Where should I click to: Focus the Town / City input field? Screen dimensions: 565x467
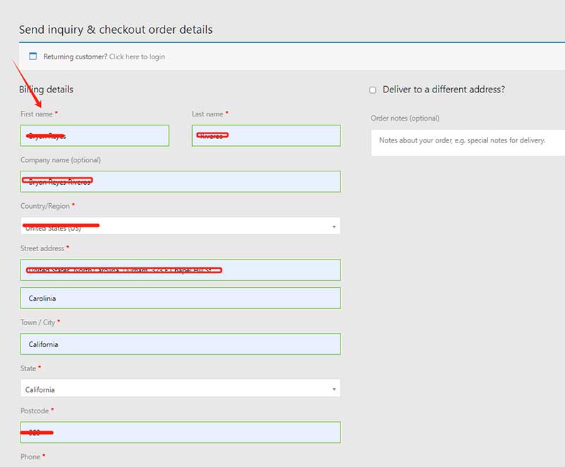point(180,344)
